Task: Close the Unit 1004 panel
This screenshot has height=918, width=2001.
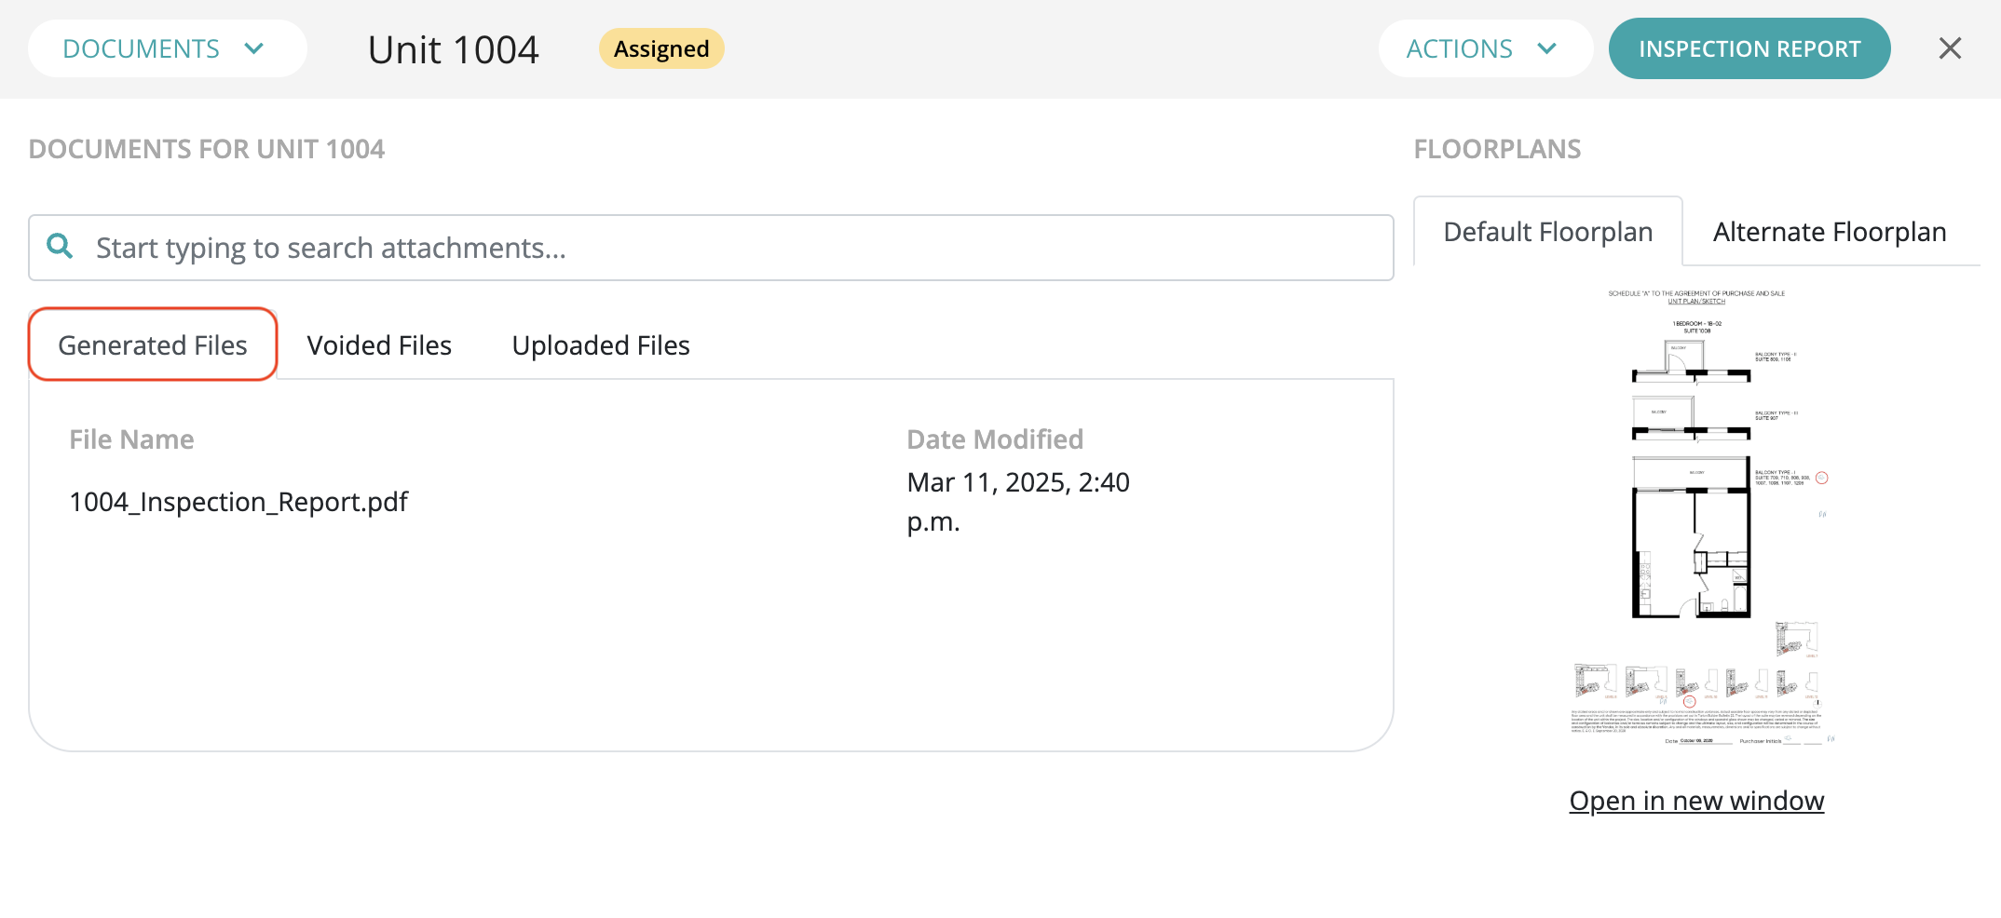Action: tap(1950, 48)
